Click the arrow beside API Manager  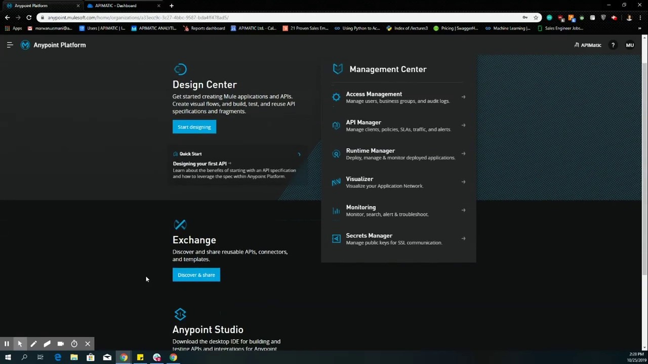coord(463,125)
